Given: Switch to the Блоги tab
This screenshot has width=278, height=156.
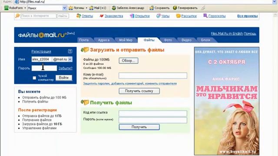Looking at the screenshot, I should [205, 40].
